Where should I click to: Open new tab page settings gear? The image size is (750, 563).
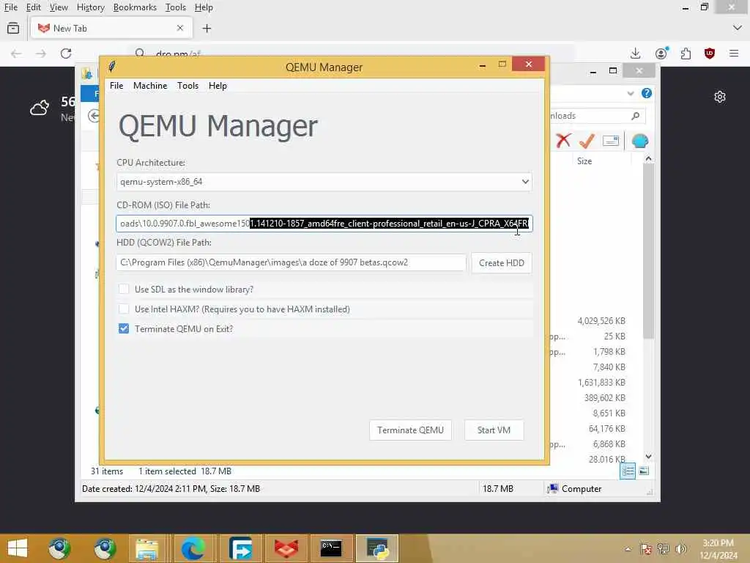tap(720, 97)
